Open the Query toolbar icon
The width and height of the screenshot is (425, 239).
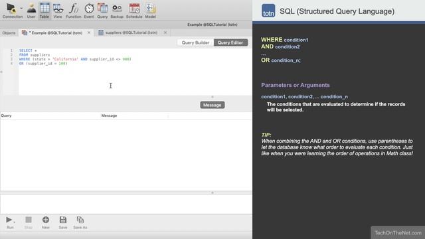tap(102, 11)
